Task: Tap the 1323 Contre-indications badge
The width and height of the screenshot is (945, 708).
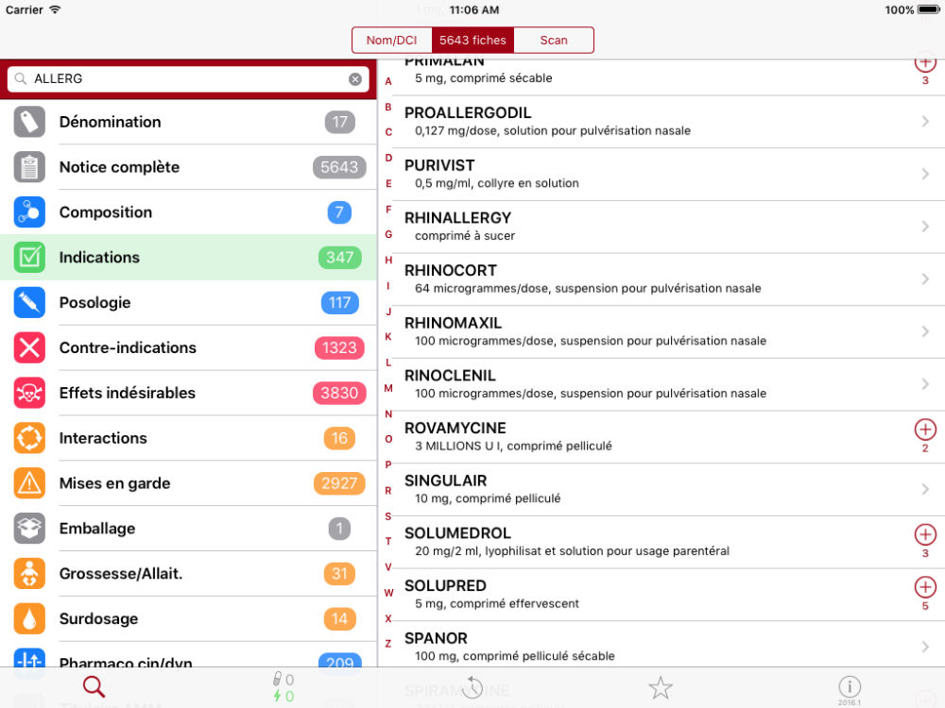Action: [x=339, y=347]
